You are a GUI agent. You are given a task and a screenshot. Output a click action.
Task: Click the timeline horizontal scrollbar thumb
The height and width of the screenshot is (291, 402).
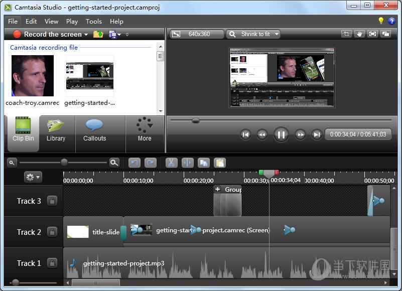(x=96, y=283)
